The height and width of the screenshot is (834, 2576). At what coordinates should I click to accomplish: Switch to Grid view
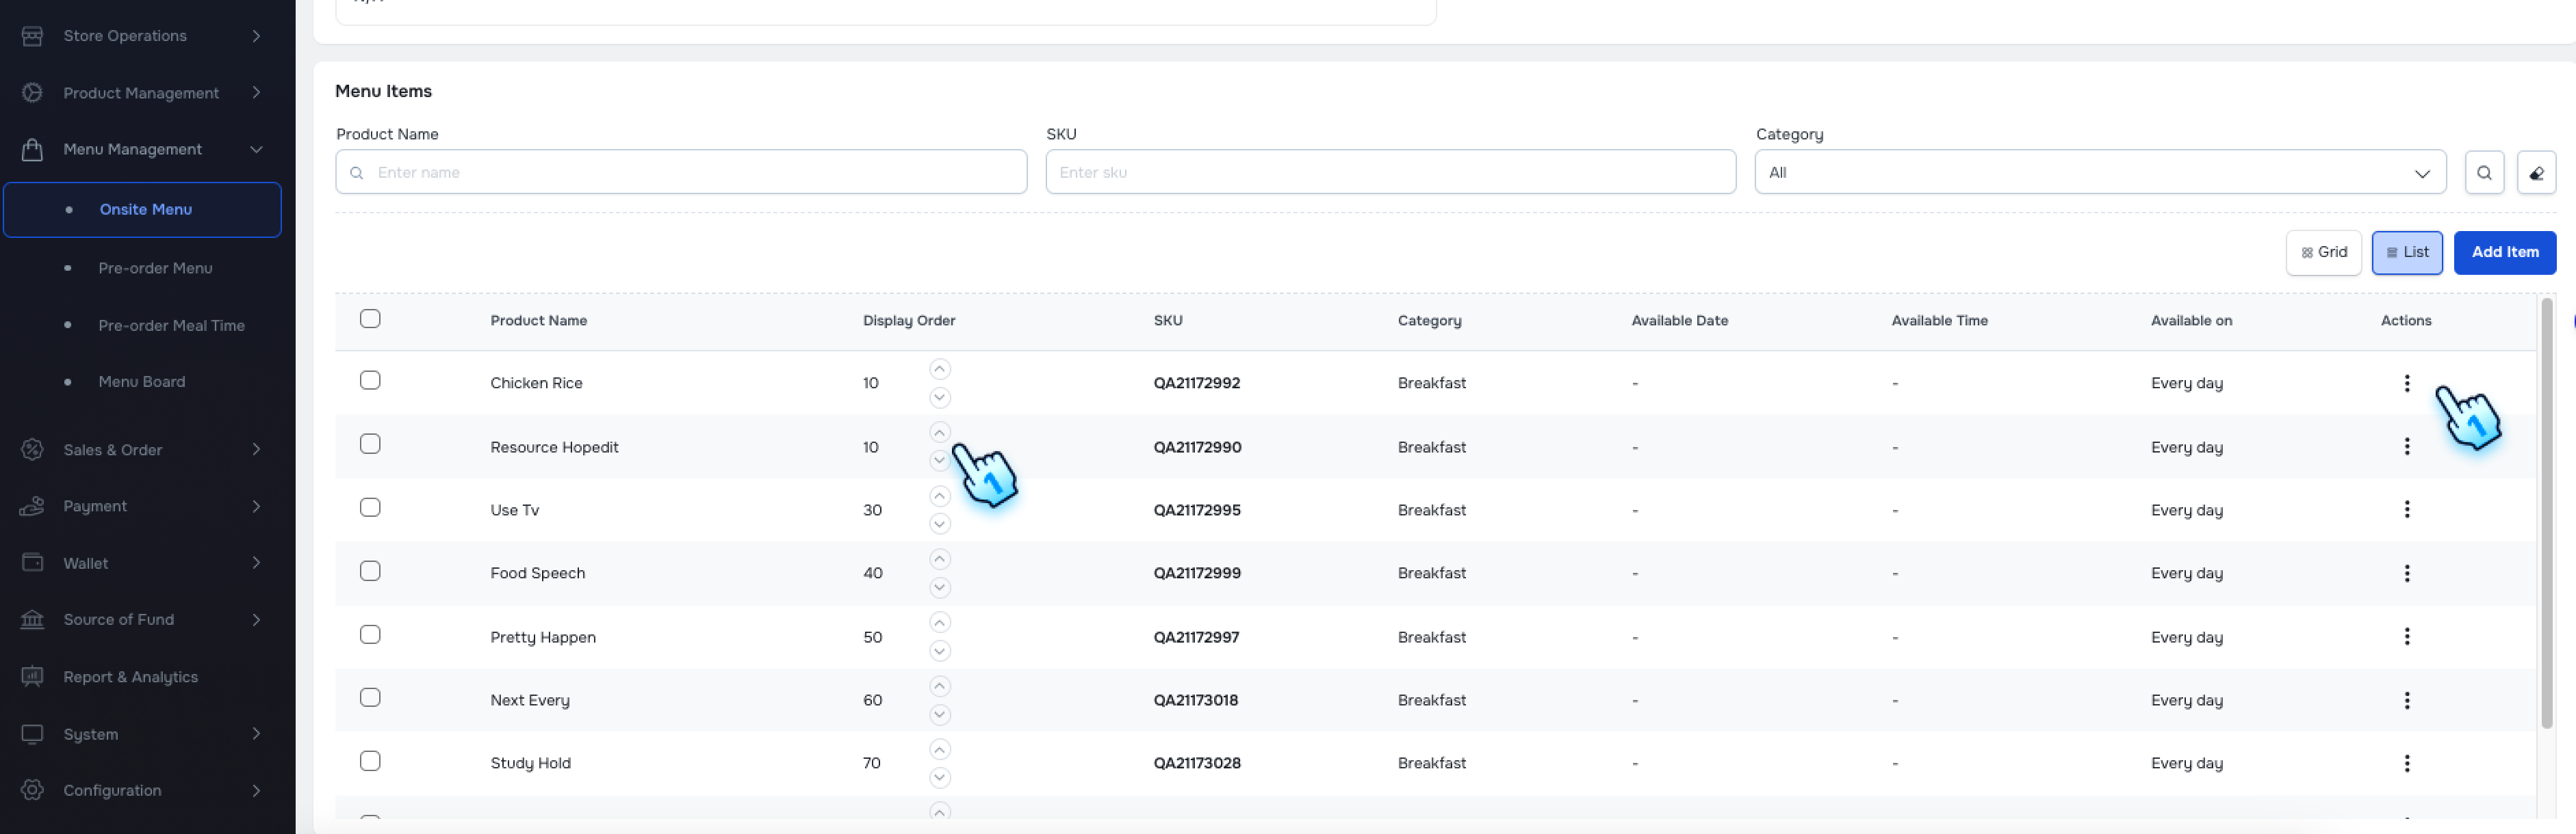pyautogui.click(x=2323, y=253)
